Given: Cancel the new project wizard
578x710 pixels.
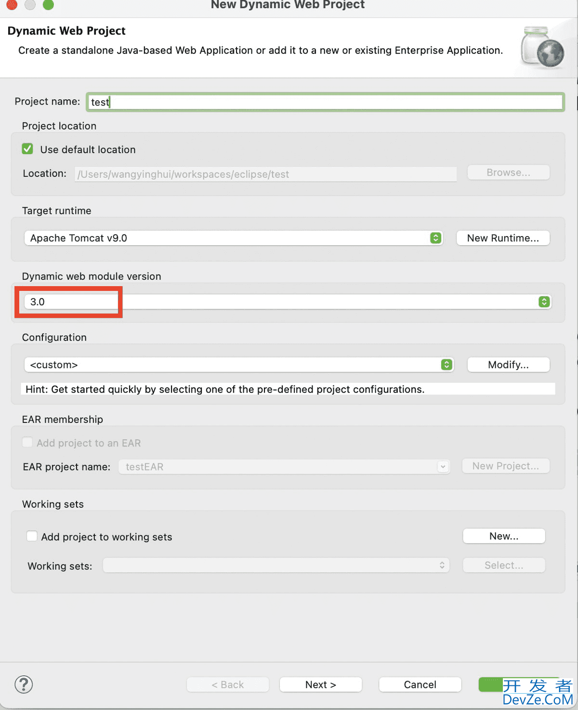Looking at the screenshot, I should (x=420, y=684).
